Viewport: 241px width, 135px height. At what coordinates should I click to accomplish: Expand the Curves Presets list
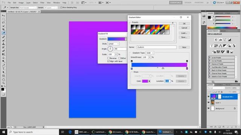[x=210, y=61]
